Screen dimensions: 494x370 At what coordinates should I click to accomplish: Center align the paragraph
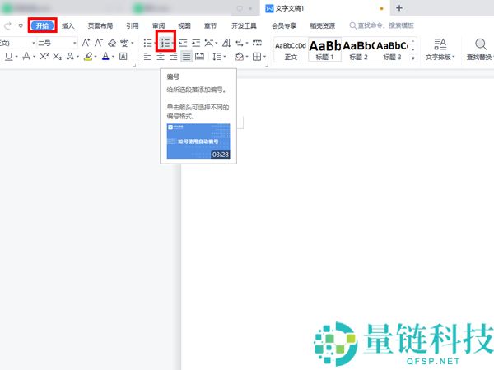click(x=161, y=57)
